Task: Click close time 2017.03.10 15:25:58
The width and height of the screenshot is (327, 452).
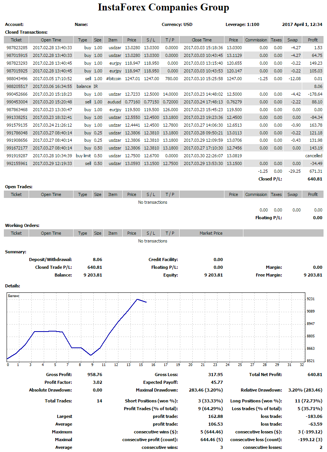Action: pos(203,79)
